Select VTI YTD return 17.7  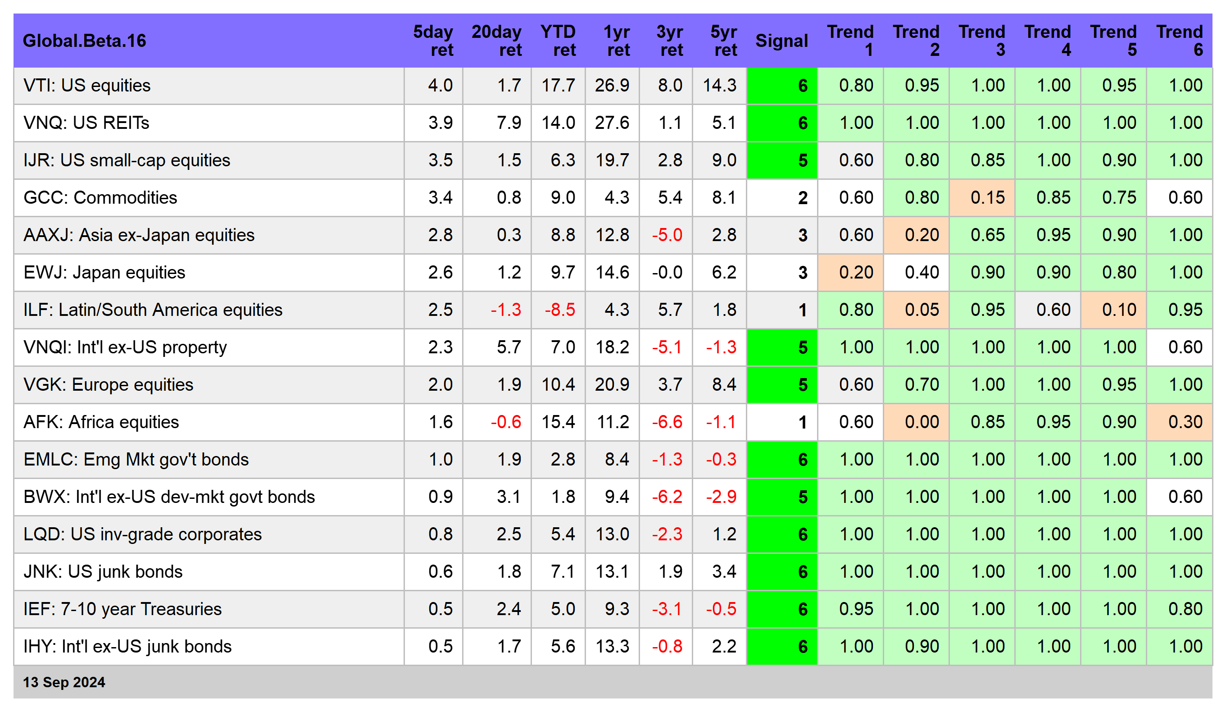pos(559,85)
